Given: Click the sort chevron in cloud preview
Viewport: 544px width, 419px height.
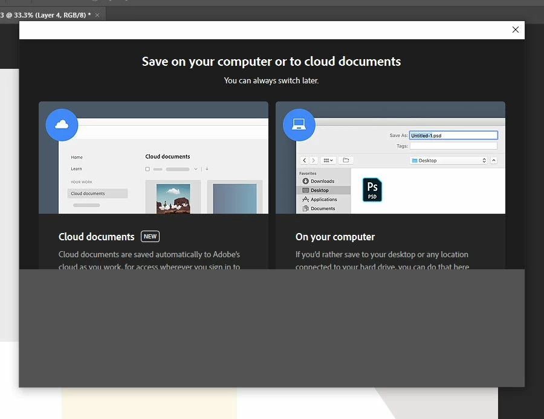Looking at the screenshot, I should coord(196,169).
